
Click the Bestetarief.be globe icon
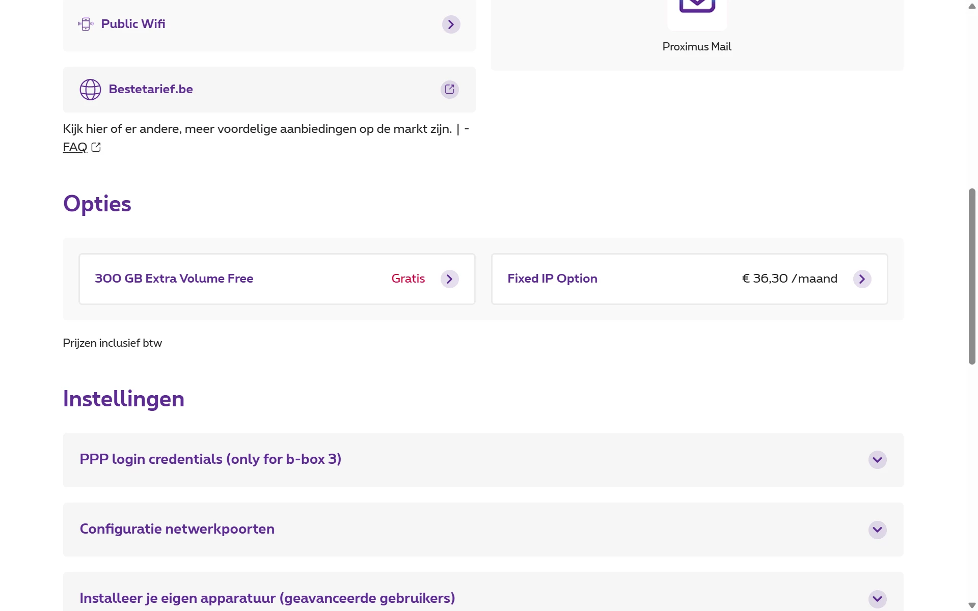pyautogui.click(x=90, y=90)
